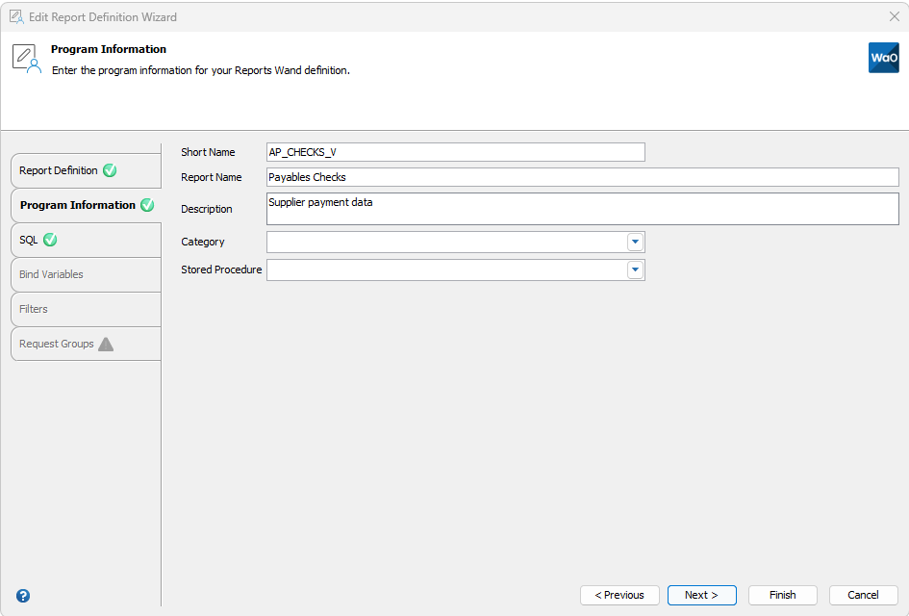The image size is (909, 616).
Task: Open the Filters tab
Action: point(34,309)
